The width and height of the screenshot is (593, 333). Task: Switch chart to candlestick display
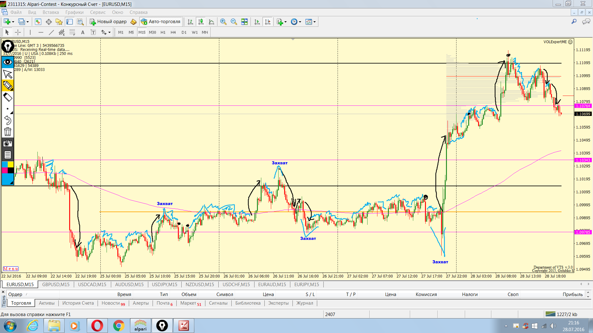201,22
